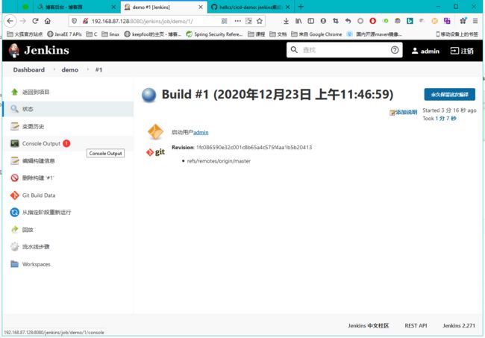Open the Firefox hamburger menu

click(475, 21)
